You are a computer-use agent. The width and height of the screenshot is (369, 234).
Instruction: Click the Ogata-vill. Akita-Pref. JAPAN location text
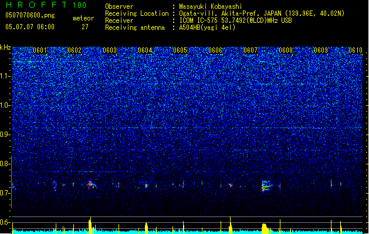(262, 13)
